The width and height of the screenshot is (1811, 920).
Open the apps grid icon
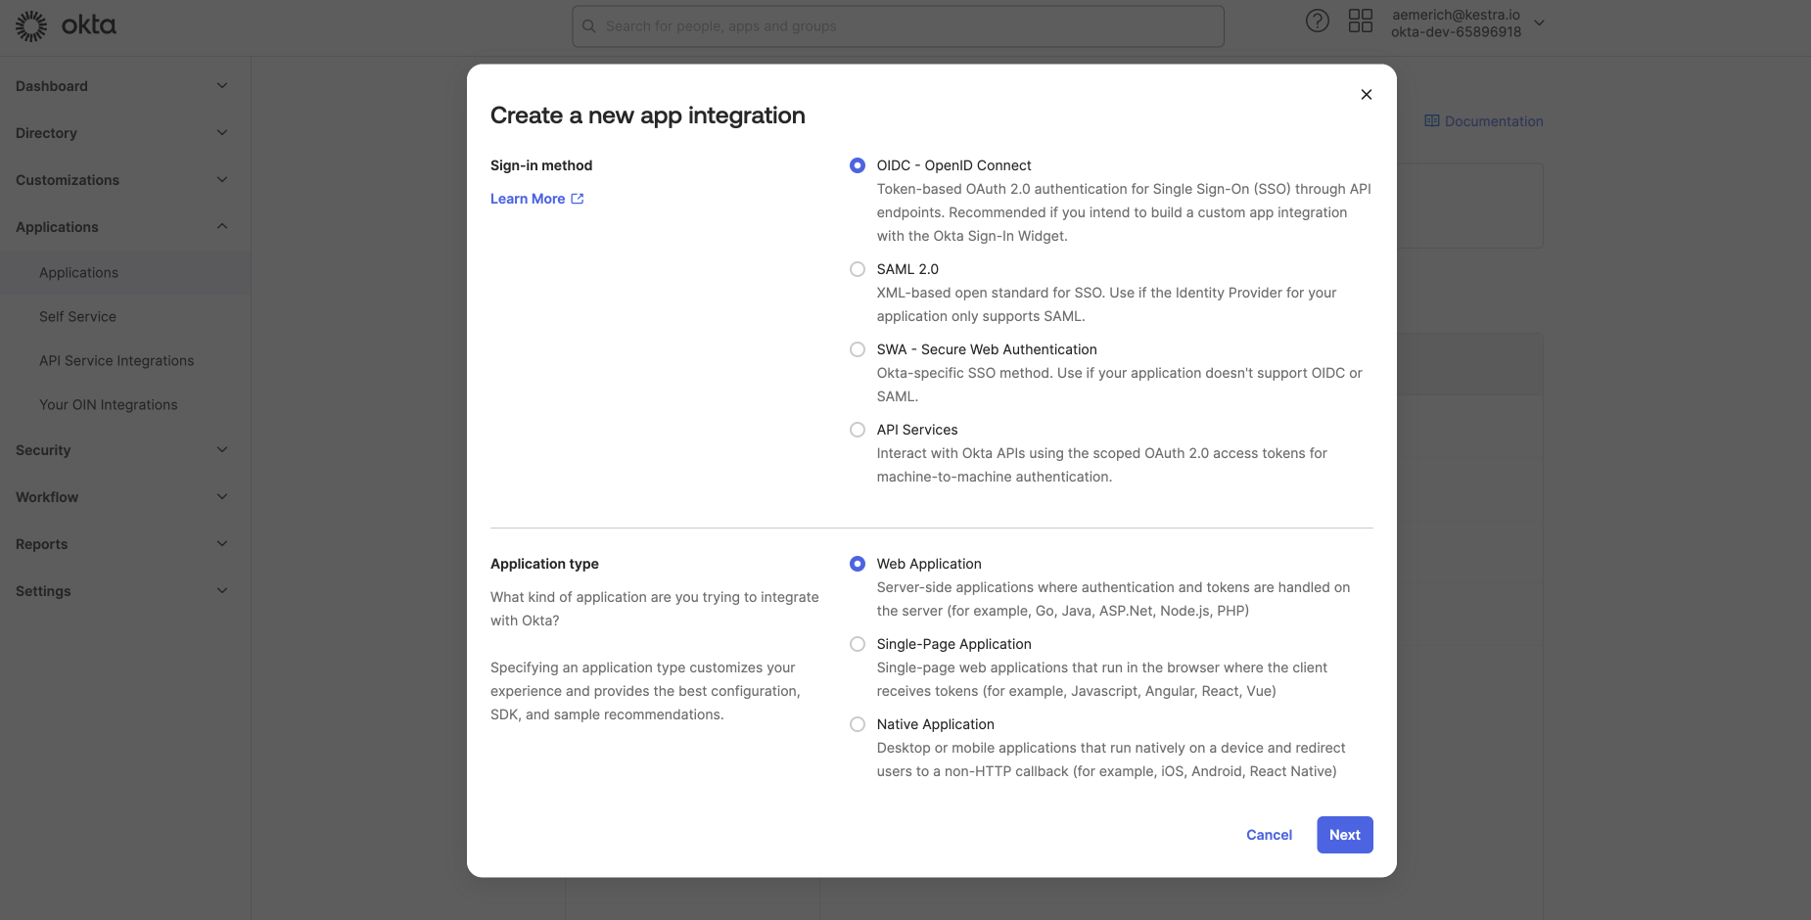(x=1360, y=21)
